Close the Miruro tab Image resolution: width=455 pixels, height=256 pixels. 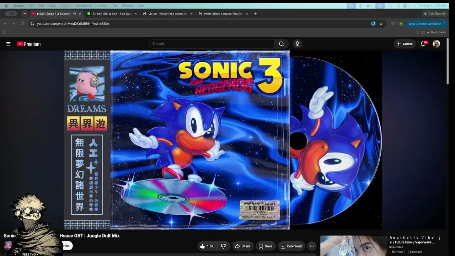(191, 14)
